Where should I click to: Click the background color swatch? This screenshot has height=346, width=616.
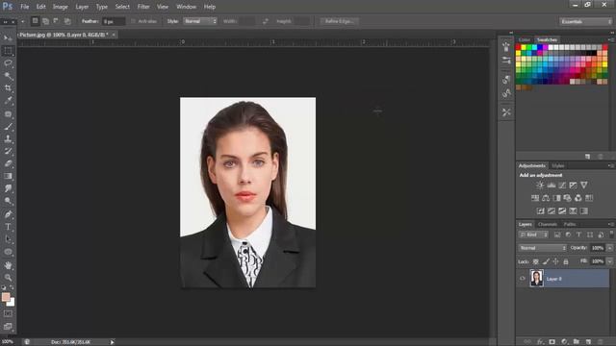pos(12,302)
